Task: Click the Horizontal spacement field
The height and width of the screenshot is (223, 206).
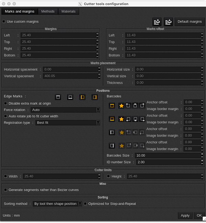Action: click(x=70, y=69)
